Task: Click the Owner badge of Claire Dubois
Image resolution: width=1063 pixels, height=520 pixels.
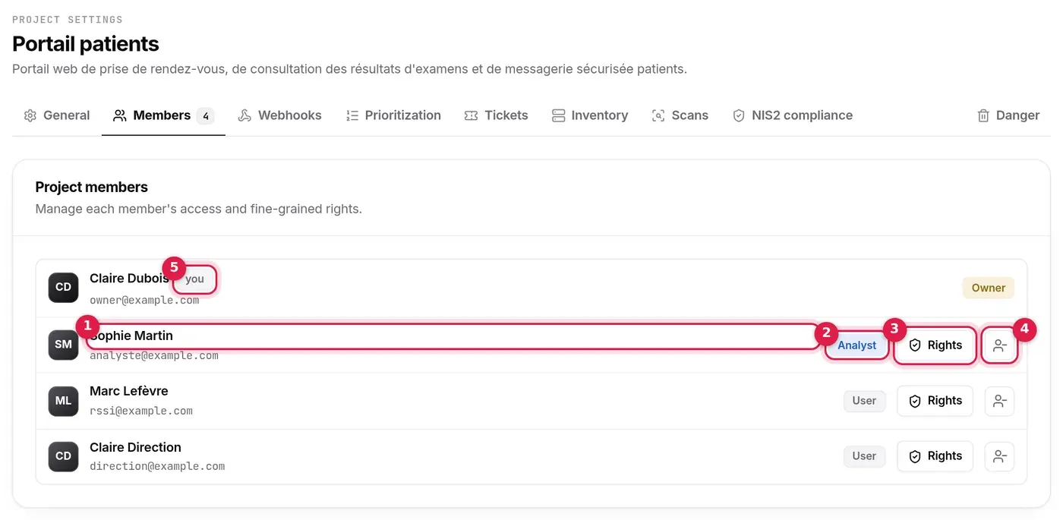Action: click(x=989, y=288)
